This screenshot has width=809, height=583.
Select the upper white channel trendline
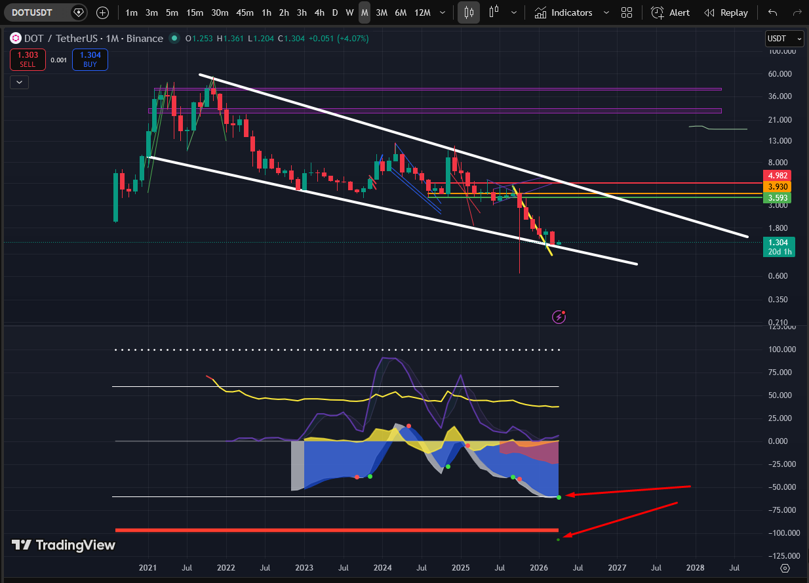(x=472, y=155)
